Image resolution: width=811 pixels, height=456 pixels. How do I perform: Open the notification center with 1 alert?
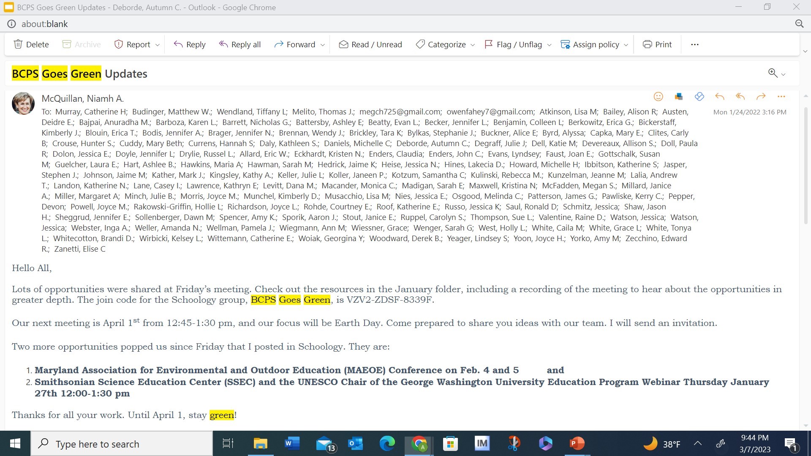coord(791,444)
